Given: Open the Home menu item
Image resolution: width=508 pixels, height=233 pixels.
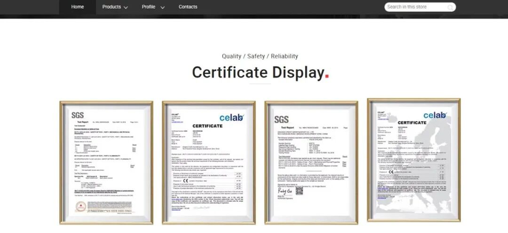Looking at the screenshot, I should [x=77, y=7].
